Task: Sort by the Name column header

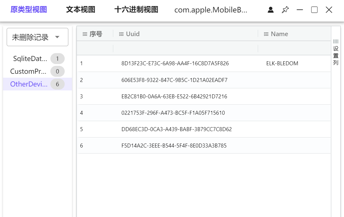Action: click(279, 34)
